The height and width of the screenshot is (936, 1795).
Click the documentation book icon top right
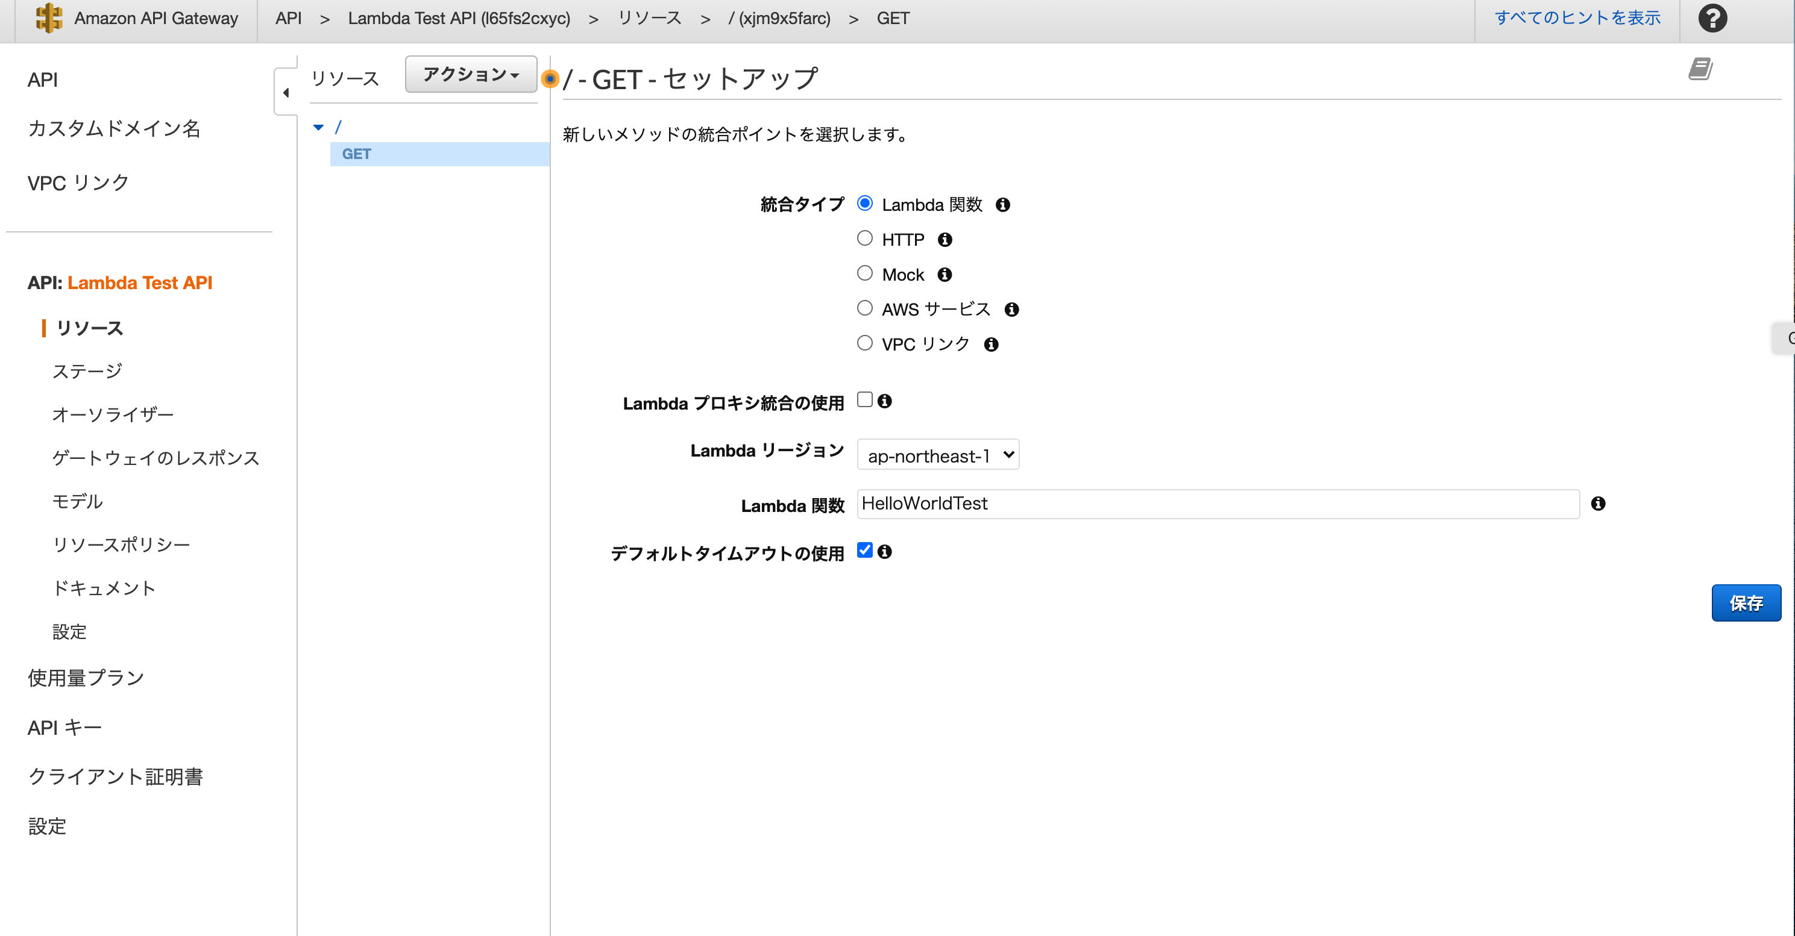pos(1700,69)
